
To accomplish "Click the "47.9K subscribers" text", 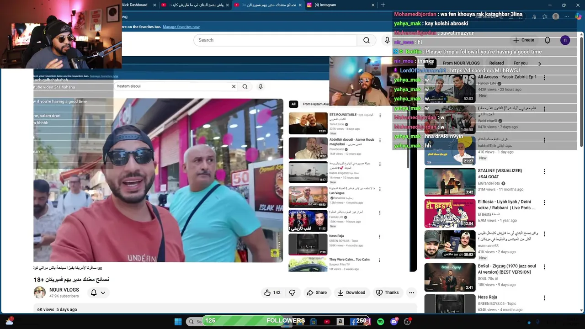I will [x=64, y=297].
